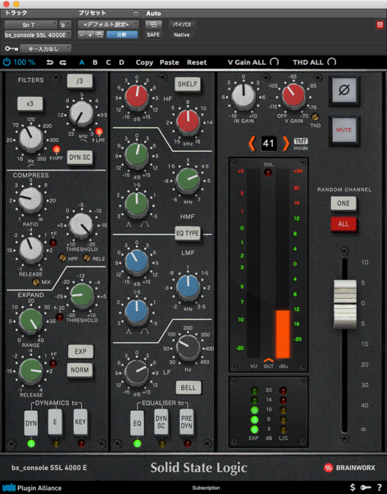
Task: Select settings slot D
Action: tap(121, 62)
